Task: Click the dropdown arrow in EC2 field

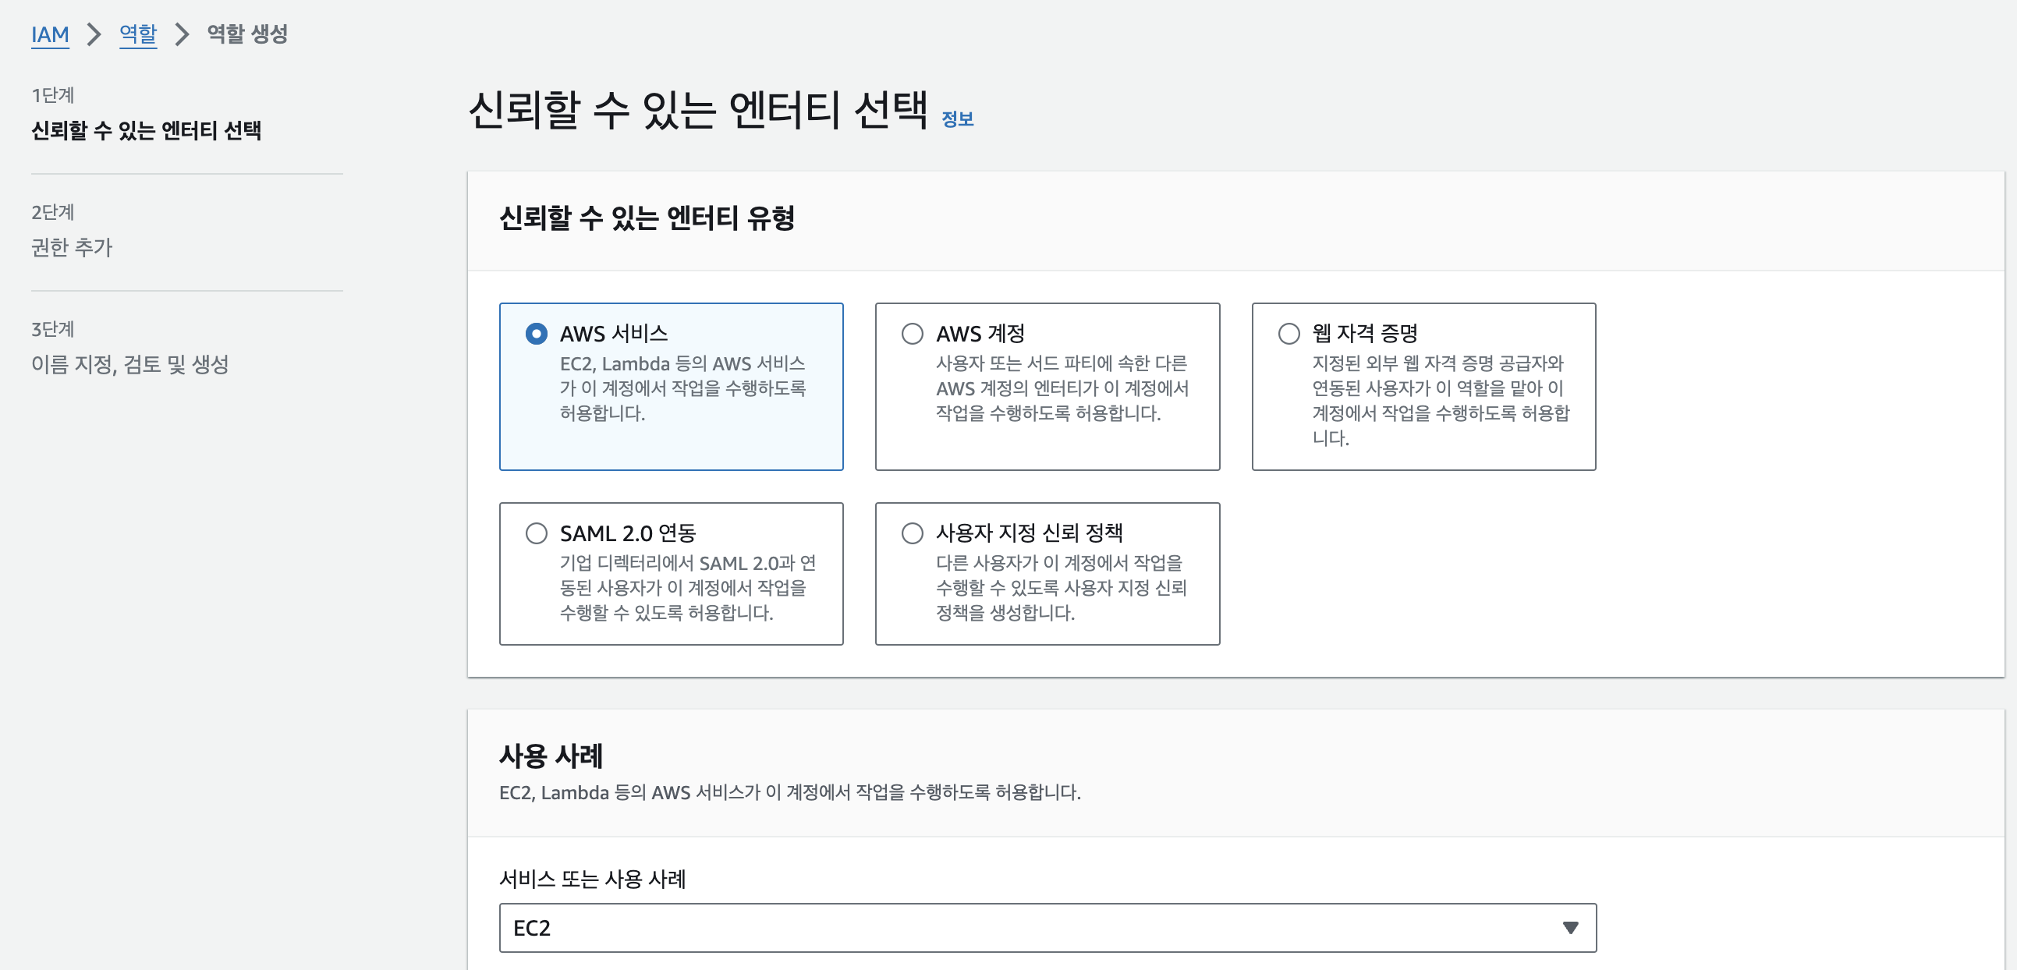Action: point(1570,928)
